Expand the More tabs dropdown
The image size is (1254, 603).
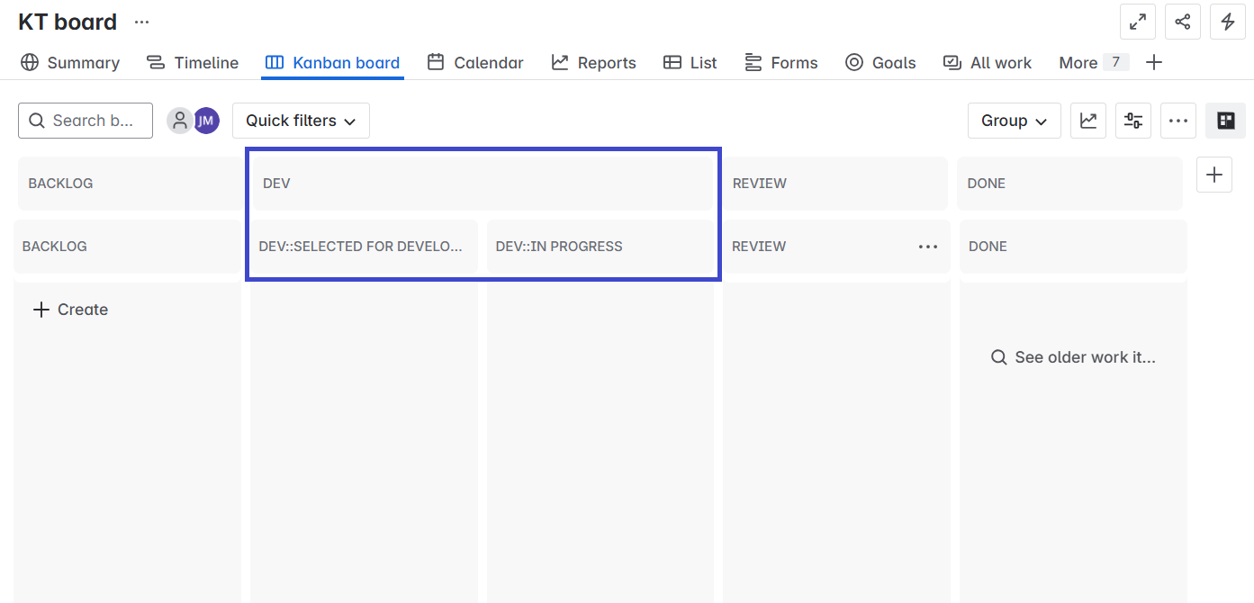tap(1092, 63)
